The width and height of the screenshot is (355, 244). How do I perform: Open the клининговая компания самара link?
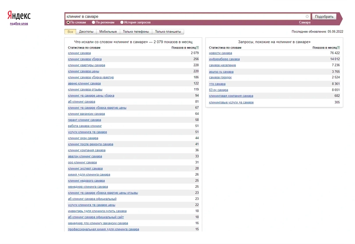[x=231, y=96]
